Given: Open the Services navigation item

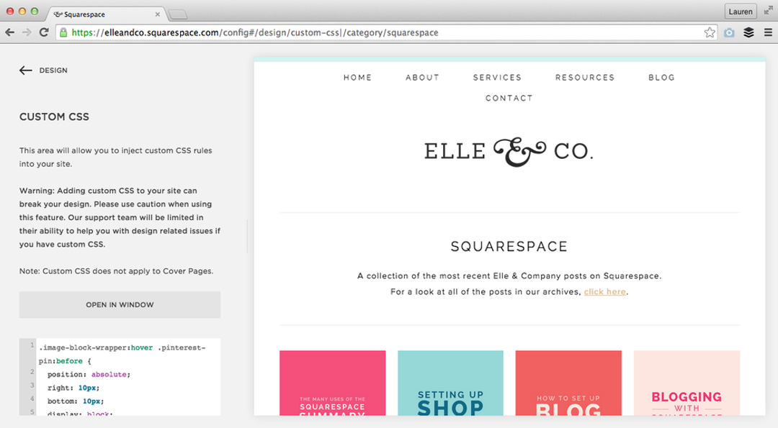Looking at the screenshot, I should click(x=497, y=77).
